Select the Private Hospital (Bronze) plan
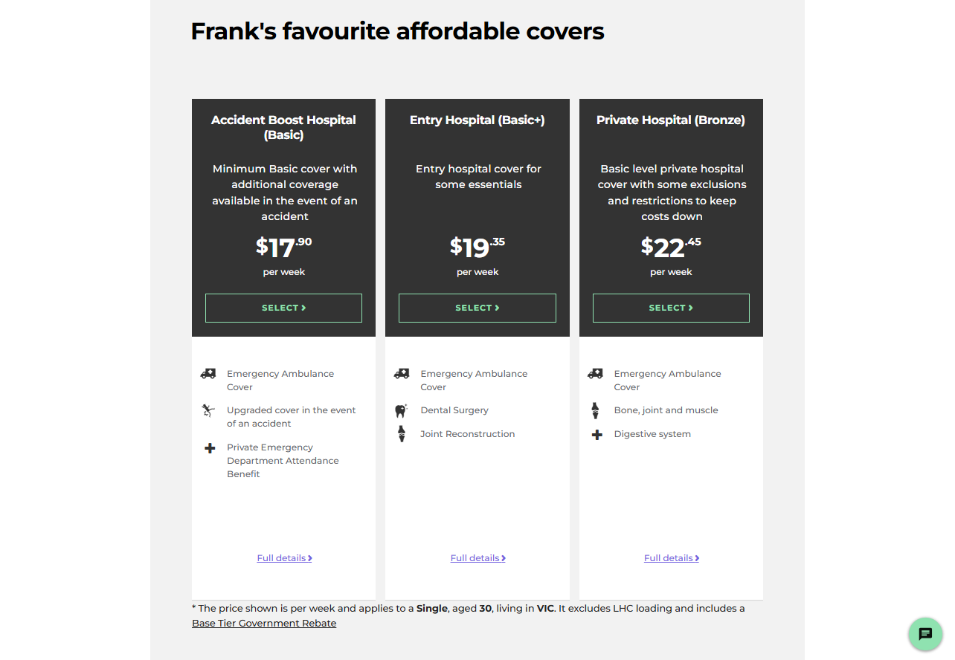The image size is (955, 660). (x=670, y=307)
